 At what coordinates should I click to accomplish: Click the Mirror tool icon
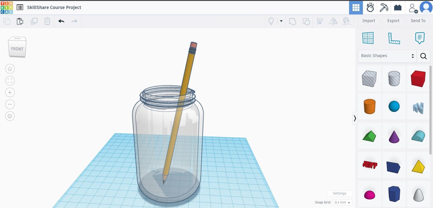click(x=333, y=21)
